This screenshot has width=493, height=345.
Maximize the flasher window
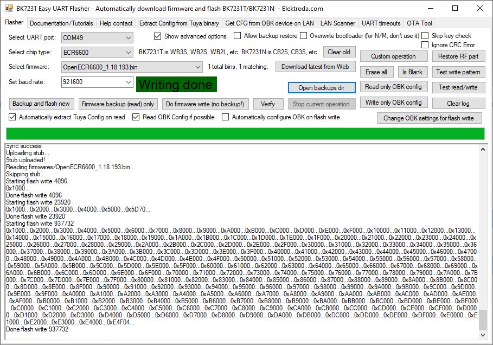(x=455, y=9)
